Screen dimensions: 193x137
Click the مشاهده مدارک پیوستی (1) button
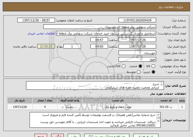click(x=107, y=135)
